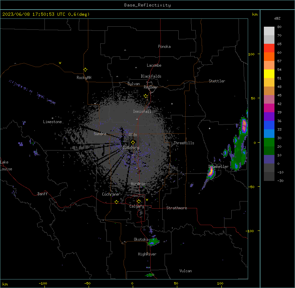Click the Cochrane label
Screen dimensions: 295x288
click(111, 194)
